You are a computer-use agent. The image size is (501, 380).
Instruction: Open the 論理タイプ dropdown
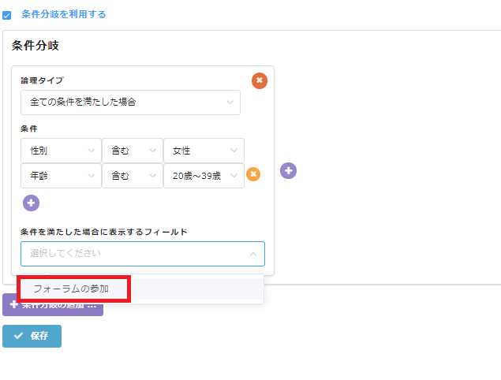(130, 102)
